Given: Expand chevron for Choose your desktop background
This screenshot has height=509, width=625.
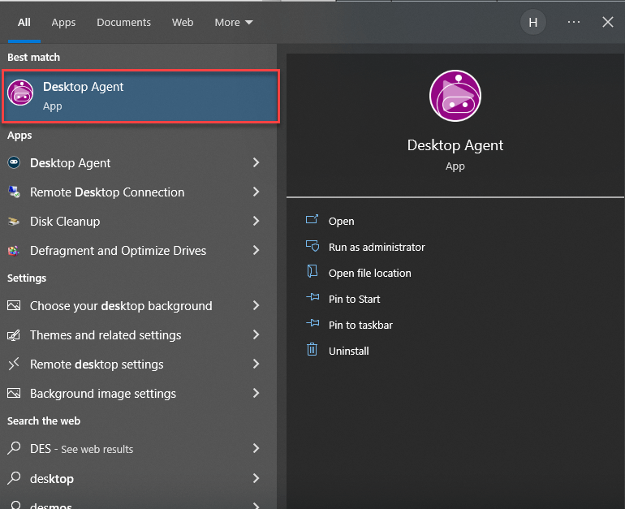Looking at the screenshot, I should (x=256, y=306).
